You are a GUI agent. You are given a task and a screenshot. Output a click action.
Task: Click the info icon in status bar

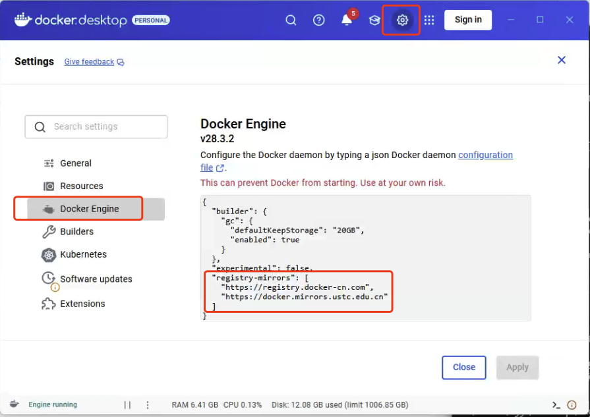click(572, 405)
